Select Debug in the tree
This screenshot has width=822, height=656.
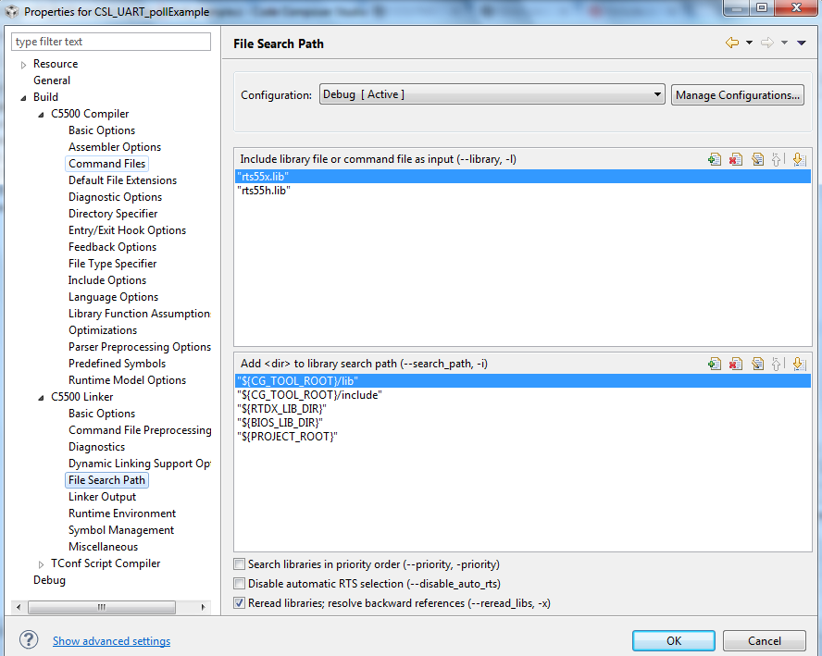click(49, 580)
